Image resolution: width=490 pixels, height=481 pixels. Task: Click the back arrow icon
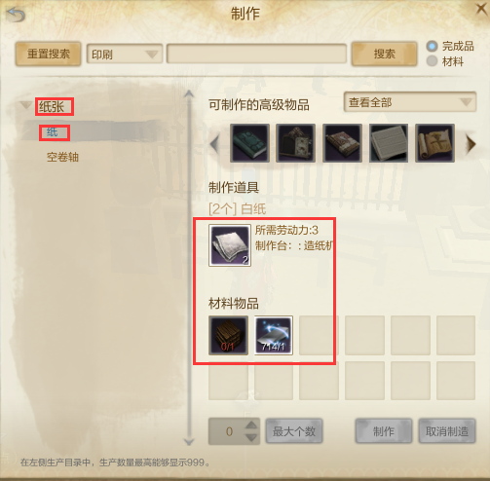tap(17, 15)
